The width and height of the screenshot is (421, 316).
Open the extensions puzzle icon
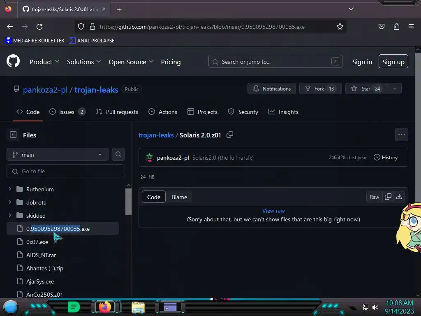pos(397,26)
